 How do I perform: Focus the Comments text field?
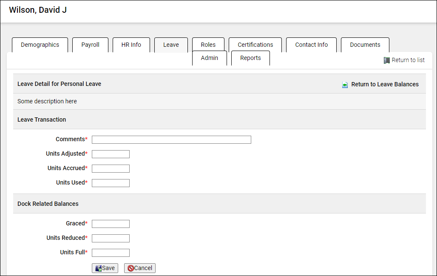(x=171, y=139)
